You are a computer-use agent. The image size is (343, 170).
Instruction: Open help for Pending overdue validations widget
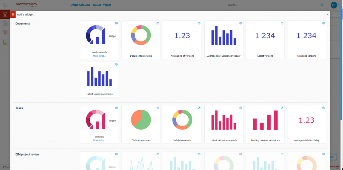point(282,108)
